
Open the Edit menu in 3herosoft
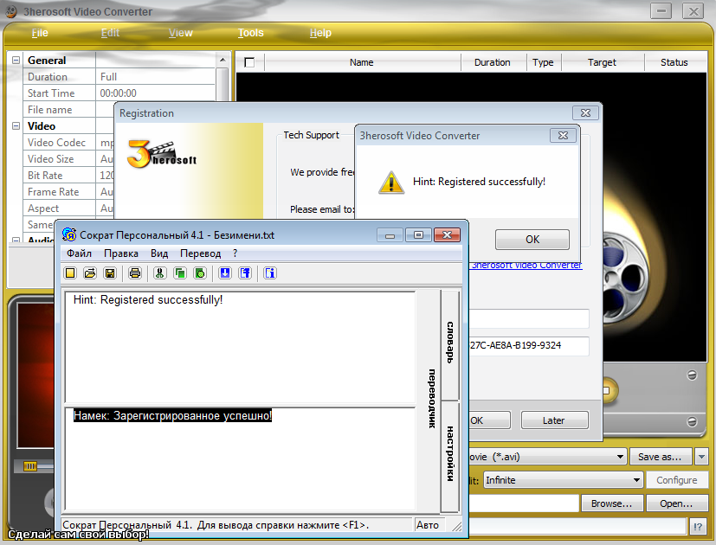point(110,33)
